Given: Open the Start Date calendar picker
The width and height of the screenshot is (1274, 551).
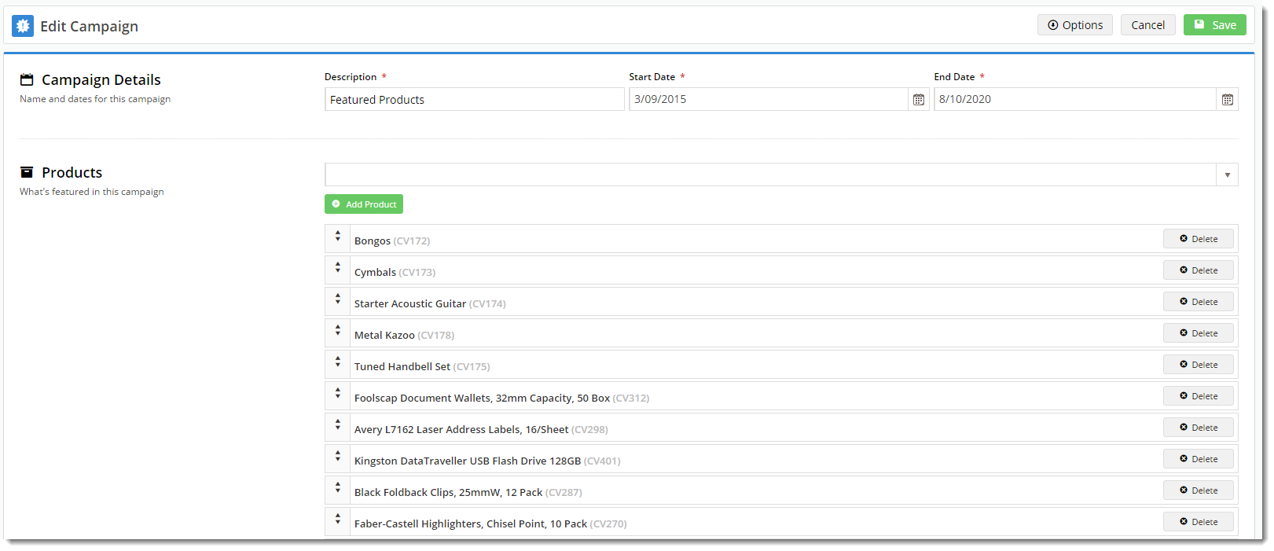Looking at the screenshot, I should pos(918,99).
